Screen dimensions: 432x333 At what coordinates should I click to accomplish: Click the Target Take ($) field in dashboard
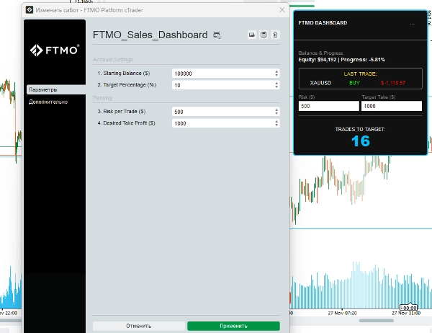coord(392,106)
